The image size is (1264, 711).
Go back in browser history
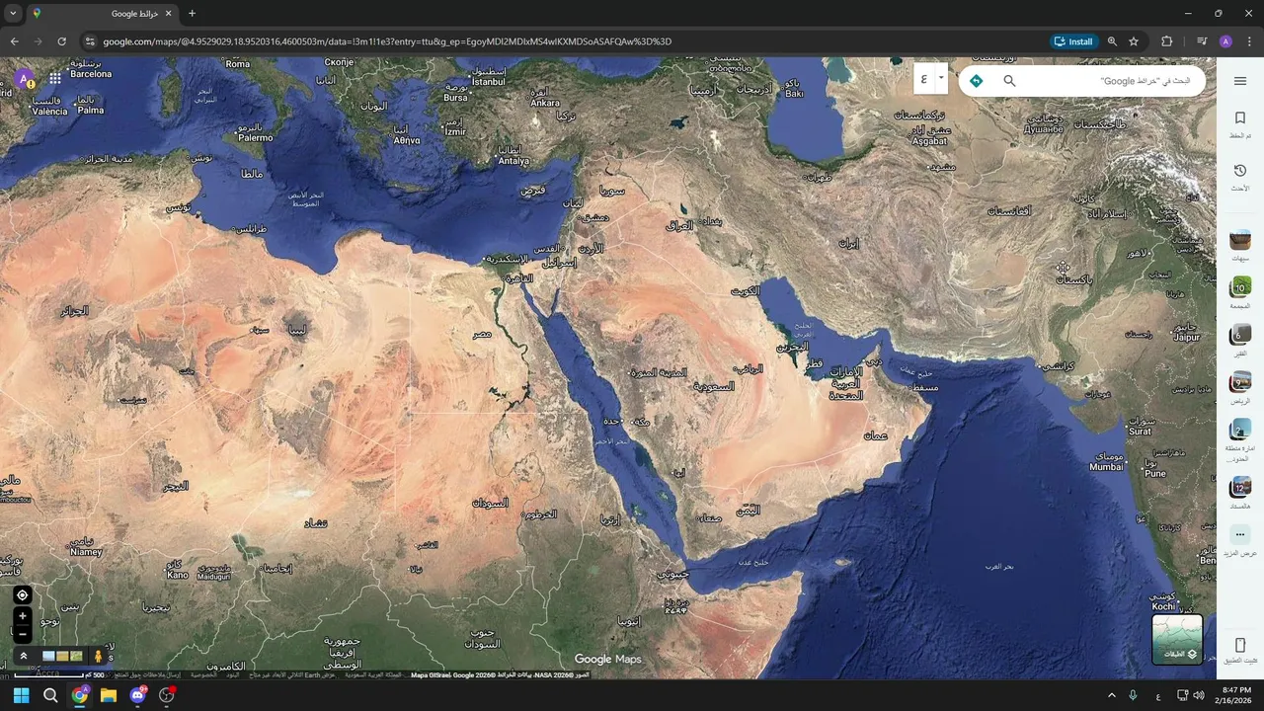pos(14,41)
